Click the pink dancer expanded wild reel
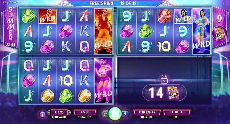230x124 pixels. click(103, 81)
